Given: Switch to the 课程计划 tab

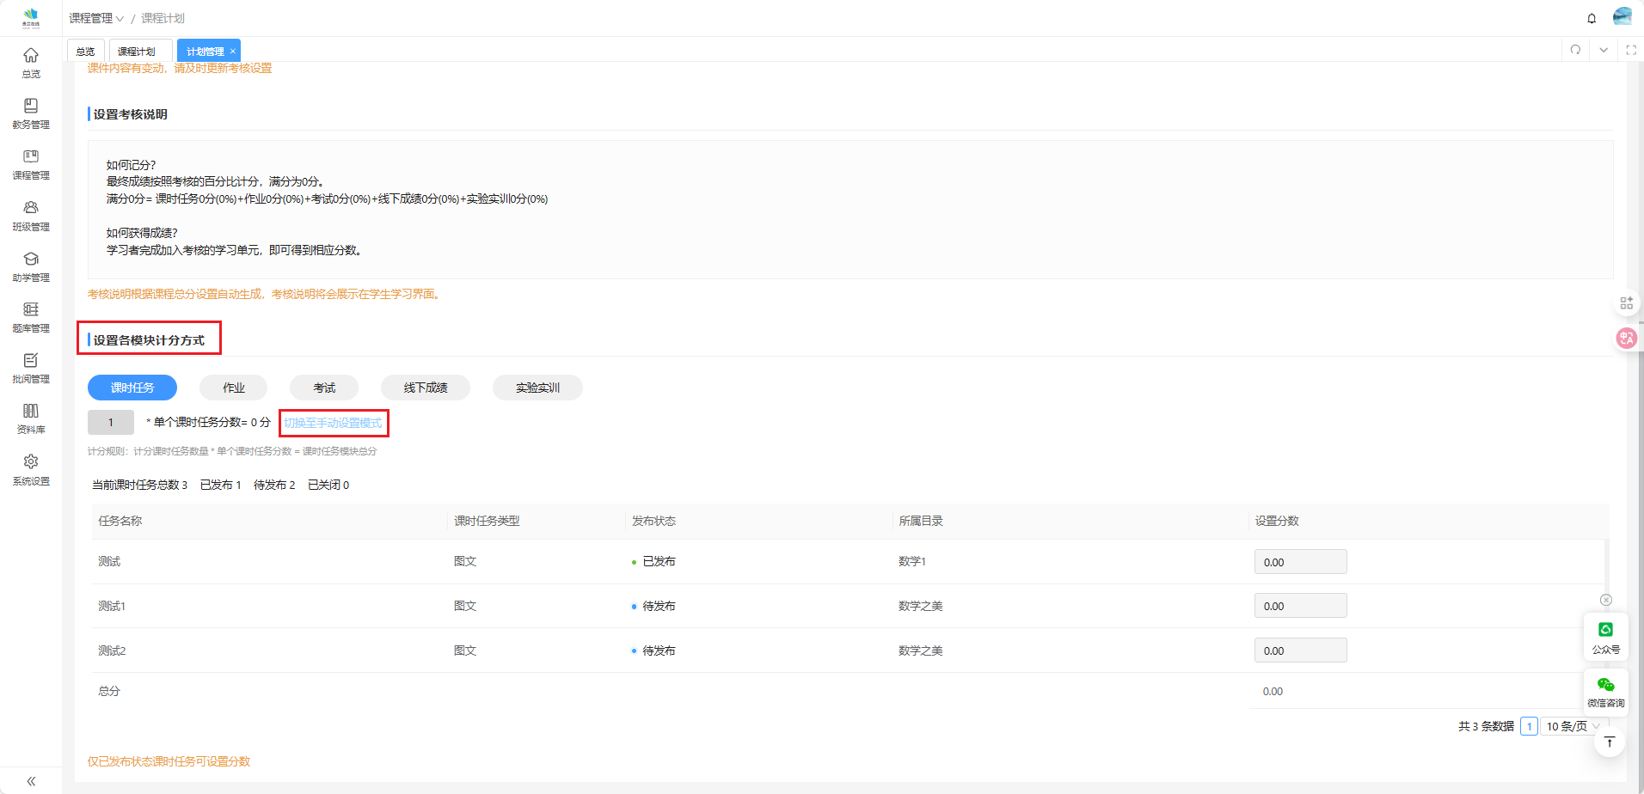Looking at the screenshot, I should (137, 52).
